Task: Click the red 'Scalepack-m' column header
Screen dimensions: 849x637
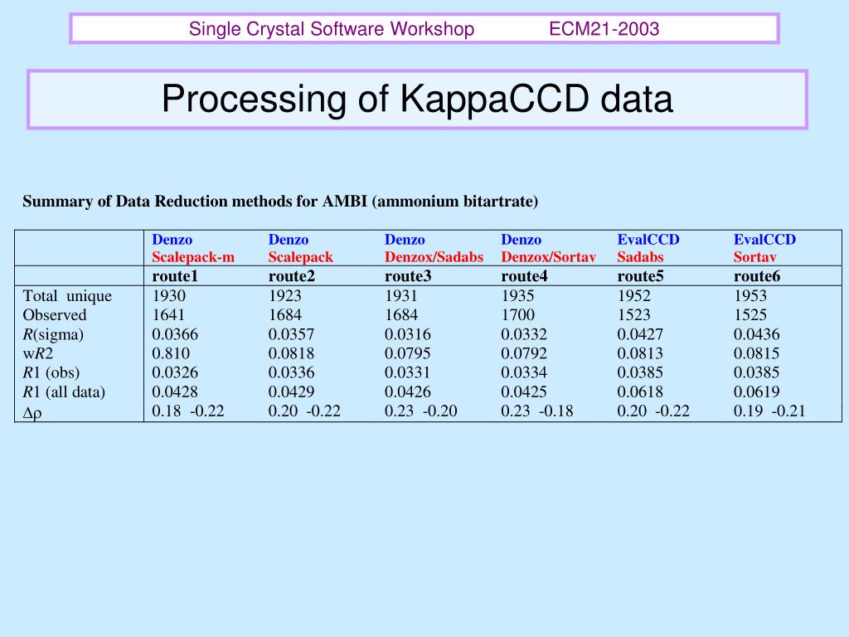Action: pyautogui.click(x=193, y=257)
